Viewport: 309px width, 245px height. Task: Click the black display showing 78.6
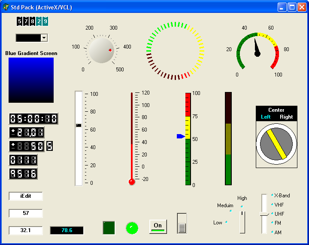pyautogui.click(x=67, y=230)
